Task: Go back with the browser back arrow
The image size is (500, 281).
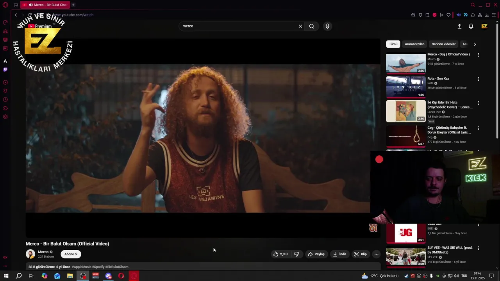Action: tap(16, 15)
